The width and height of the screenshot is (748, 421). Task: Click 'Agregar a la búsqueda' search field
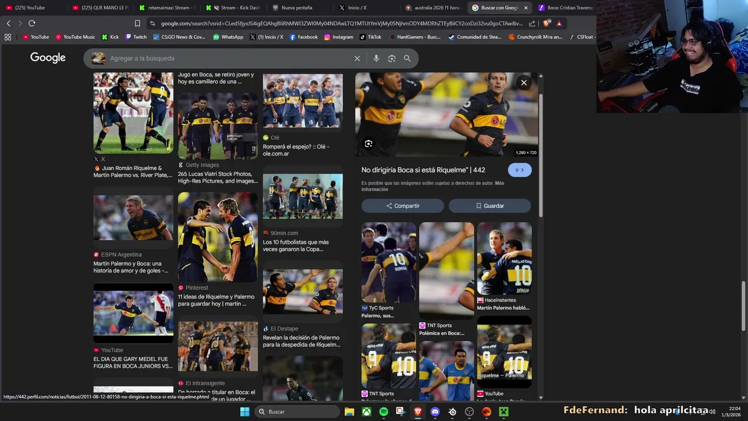pos(228,58)
